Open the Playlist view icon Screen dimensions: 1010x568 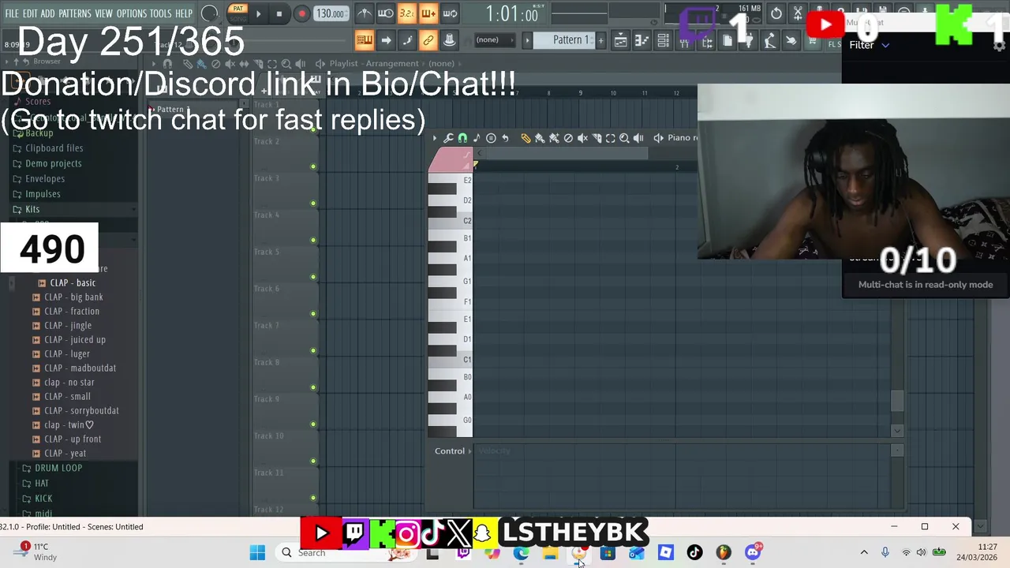coord(621,41)
